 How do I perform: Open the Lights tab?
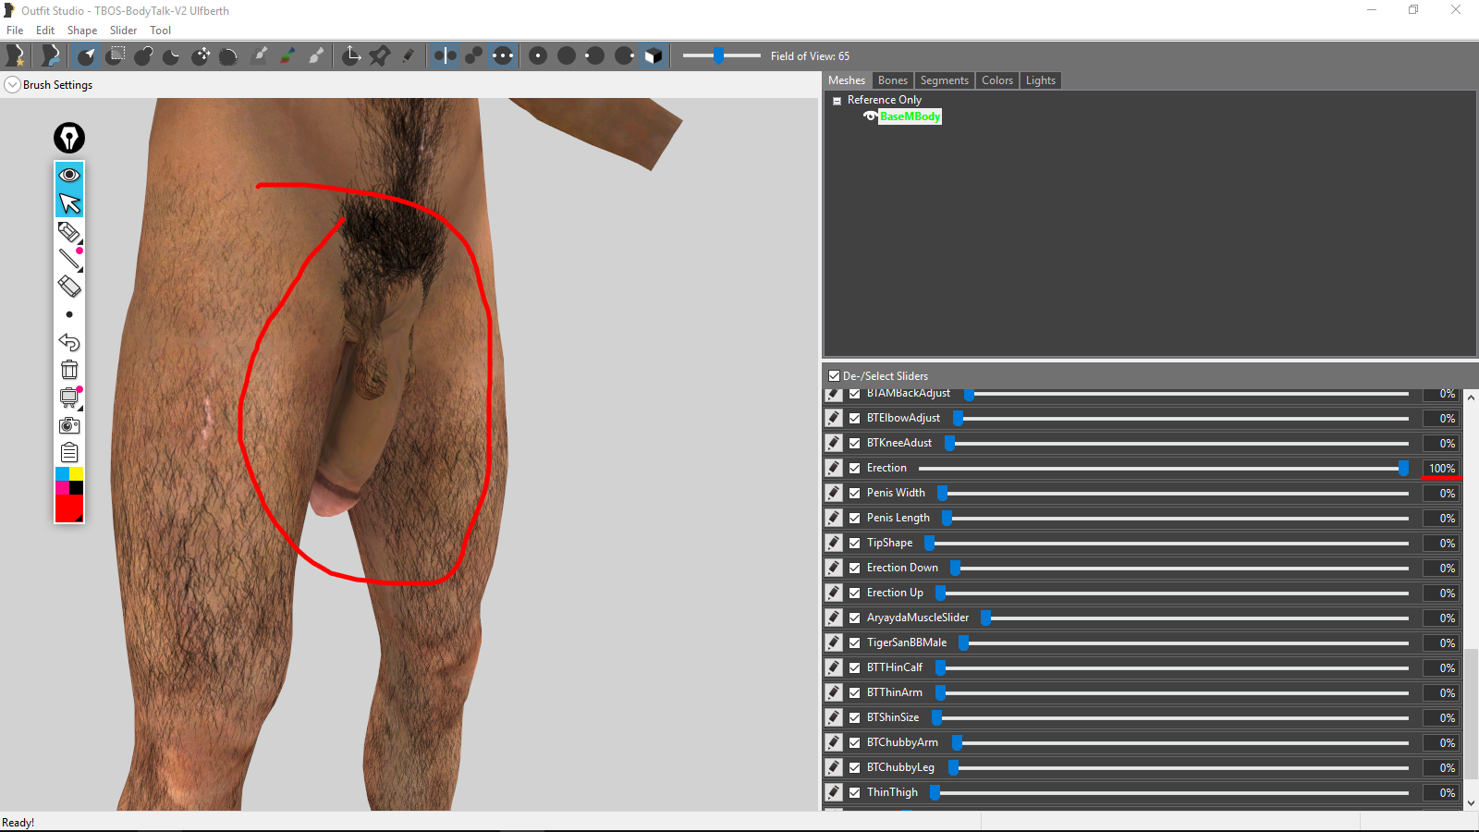coord(1041,80)
